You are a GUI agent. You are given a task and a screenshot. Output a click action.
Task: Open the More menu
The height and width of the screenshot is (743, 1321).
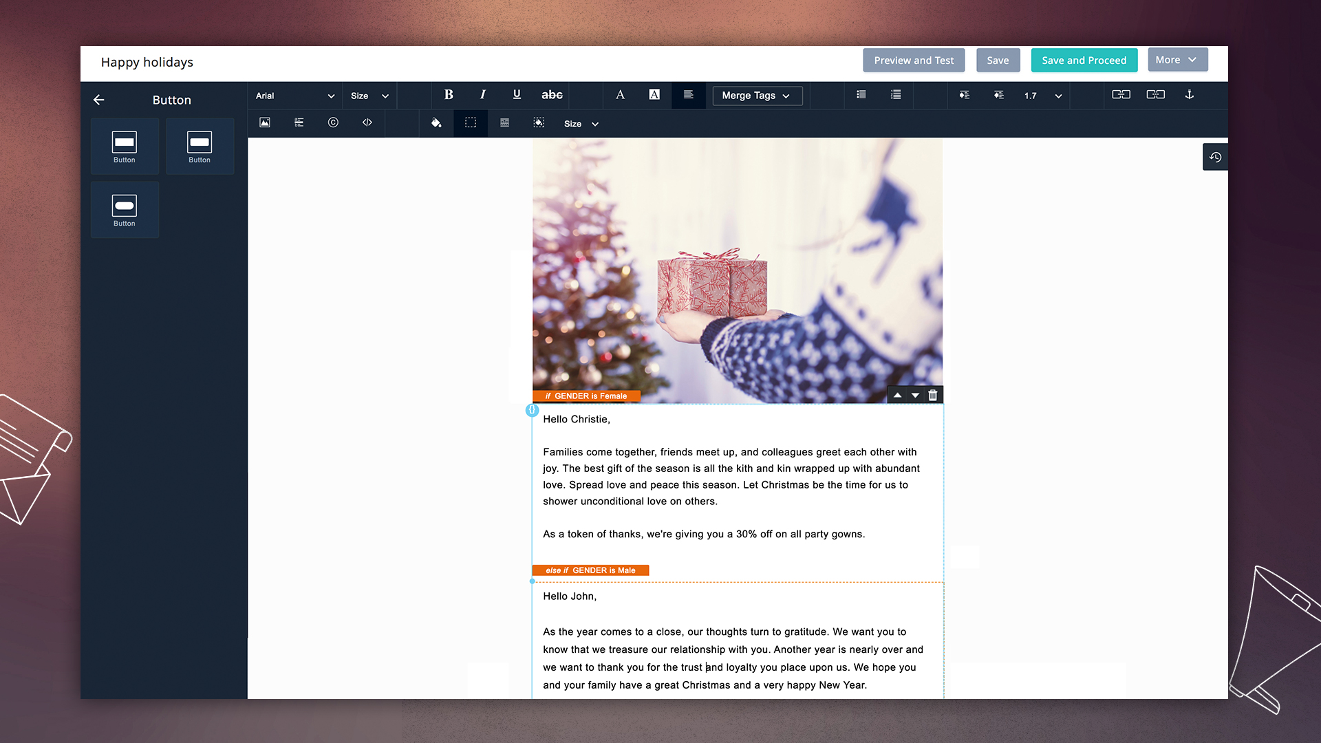(x=1177, y=60)
